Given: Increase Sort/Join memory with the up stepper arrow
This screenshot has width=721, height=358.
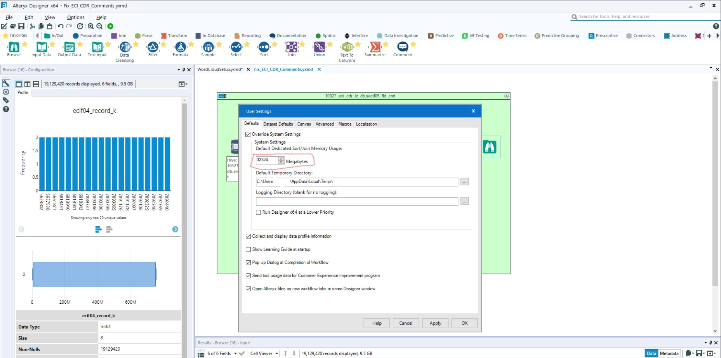Looking at the screenshot, I should click(x=281, y=158).
